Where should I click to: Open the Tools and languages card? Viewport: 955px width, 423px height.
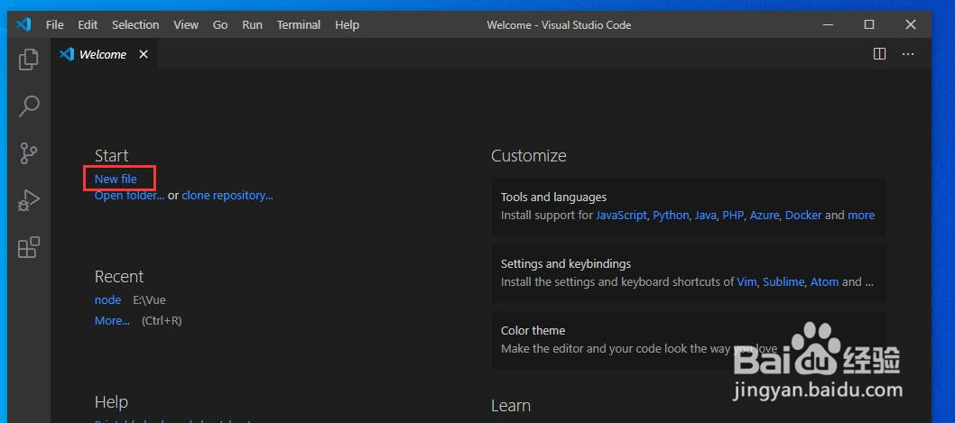point(689,207)
